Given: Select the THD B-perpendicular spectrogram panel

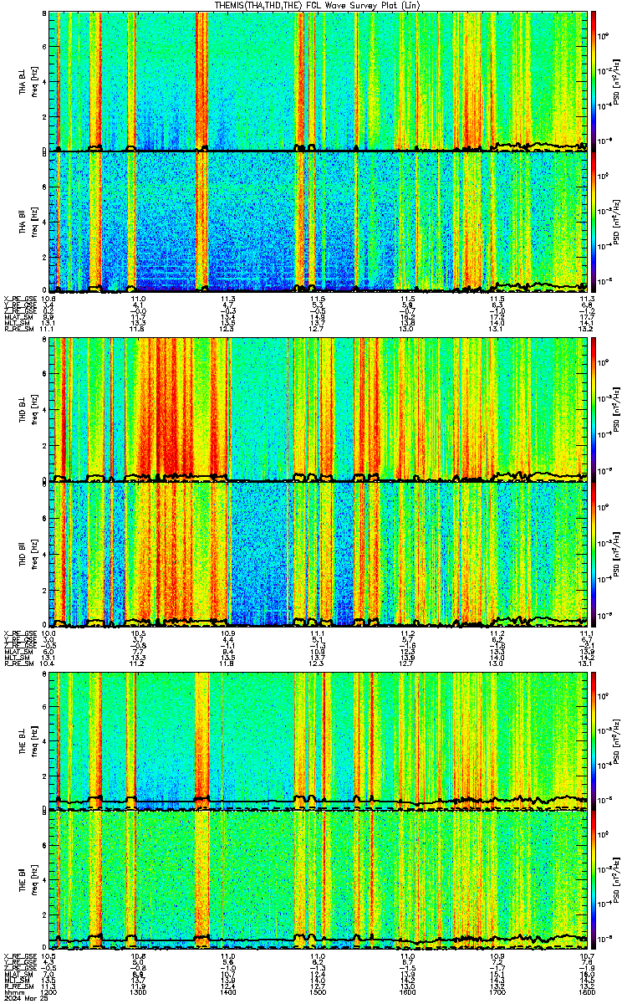Looking at the screenshot, I should click(x=319, y=409).
